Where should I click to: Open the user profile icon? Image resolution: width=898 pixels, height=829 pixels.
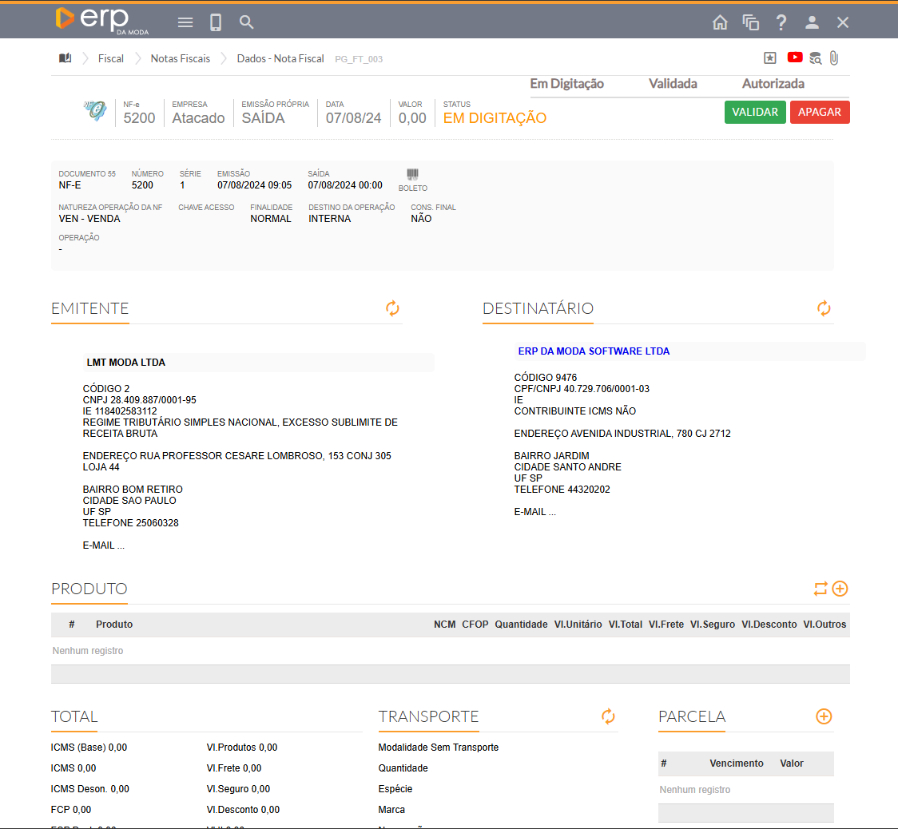tap(812, 22)
